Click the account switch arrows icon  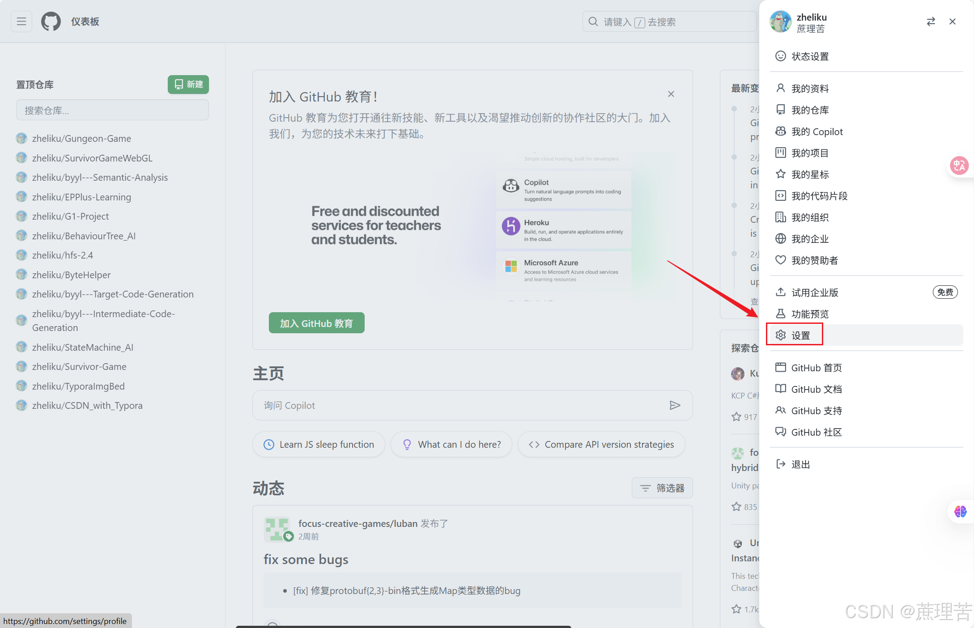[x=931, y=21]
